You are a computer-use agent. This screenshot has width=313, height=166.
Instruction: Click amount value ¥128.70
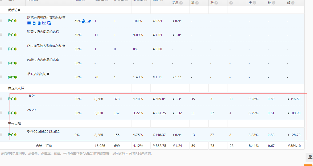(x=294, y=135)
